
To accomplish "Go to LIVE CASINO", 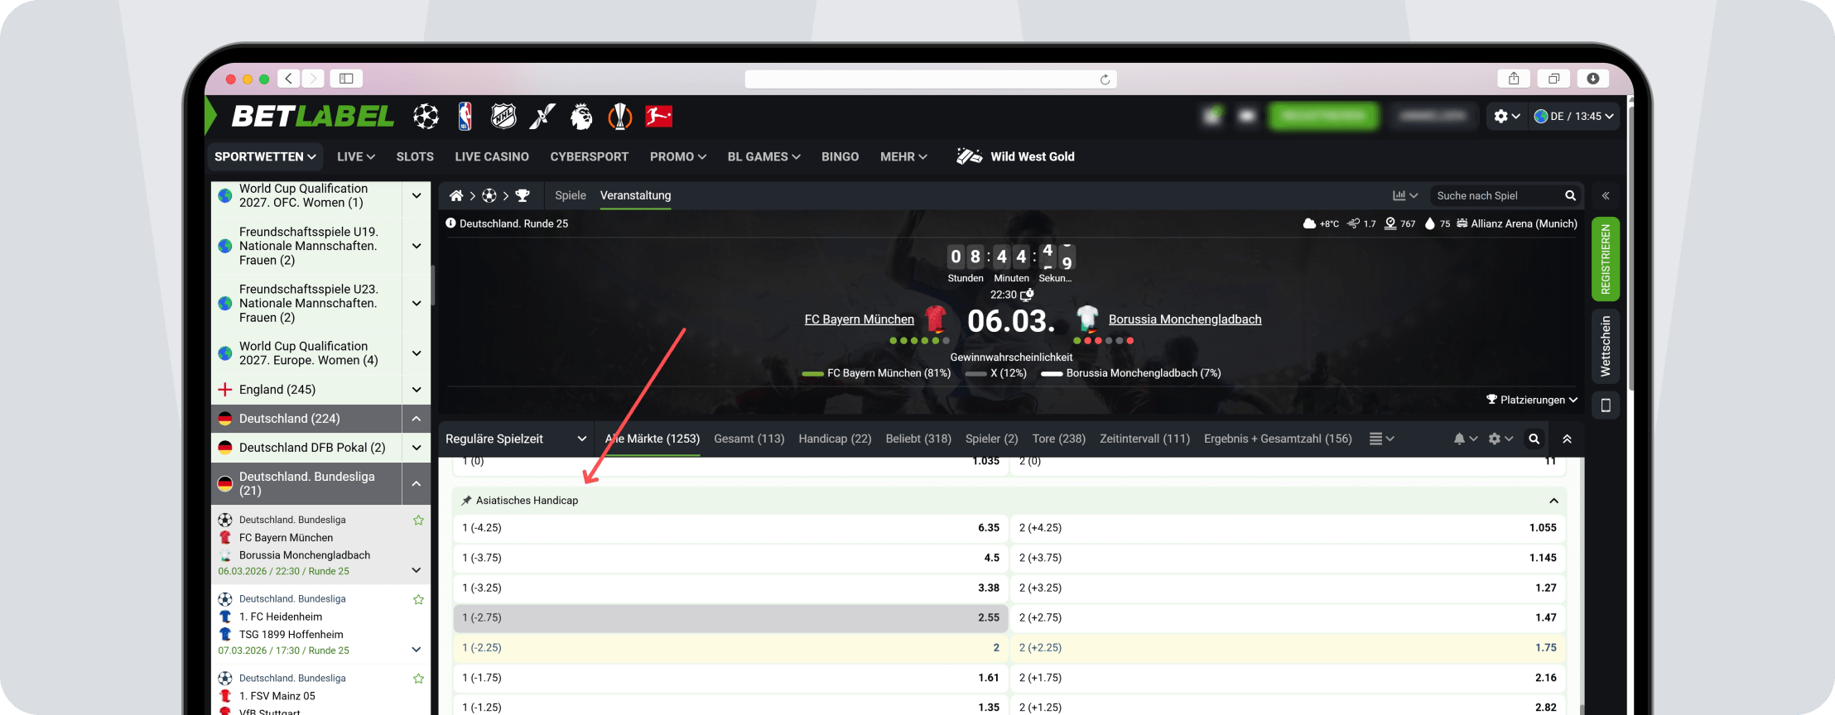I will (x=492, y=156).
